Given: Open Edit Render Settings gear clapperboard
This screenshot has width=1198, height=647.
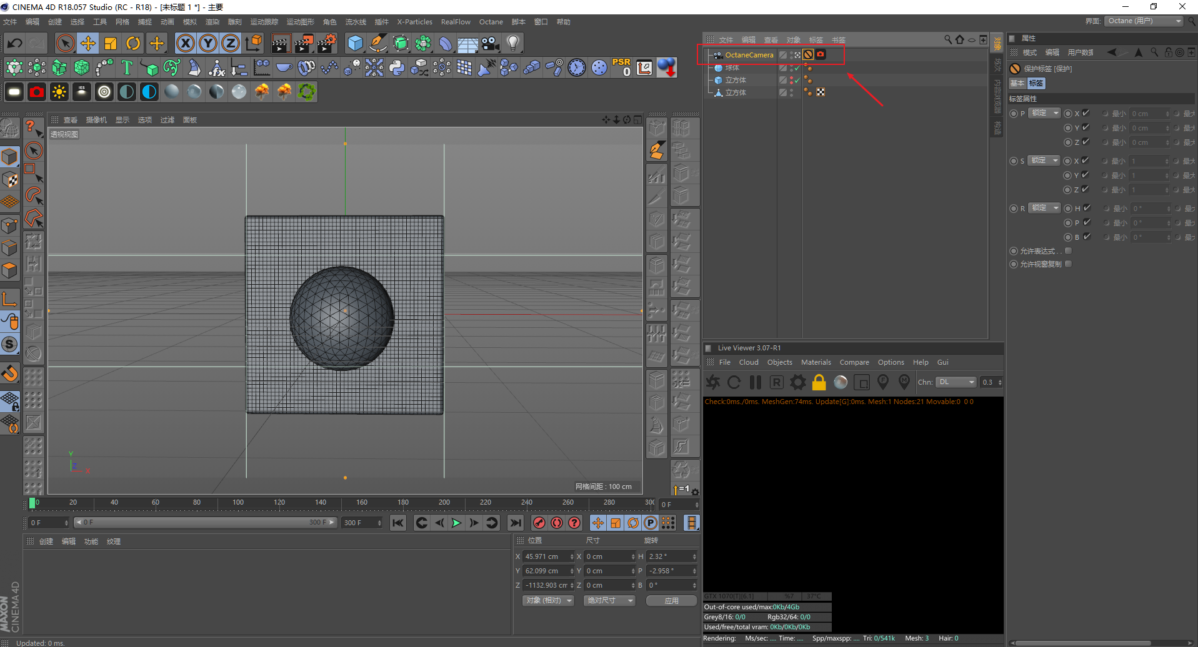Looking at the screenshot, I should tap(326, 43).
